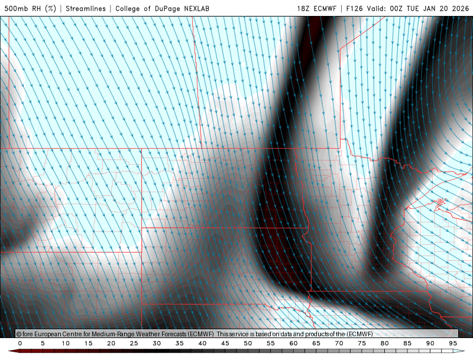Image resolution: width=473 pixels, height=354 pixels.
Task: Click the "40" label on the color scale
Action: (202, 343)
